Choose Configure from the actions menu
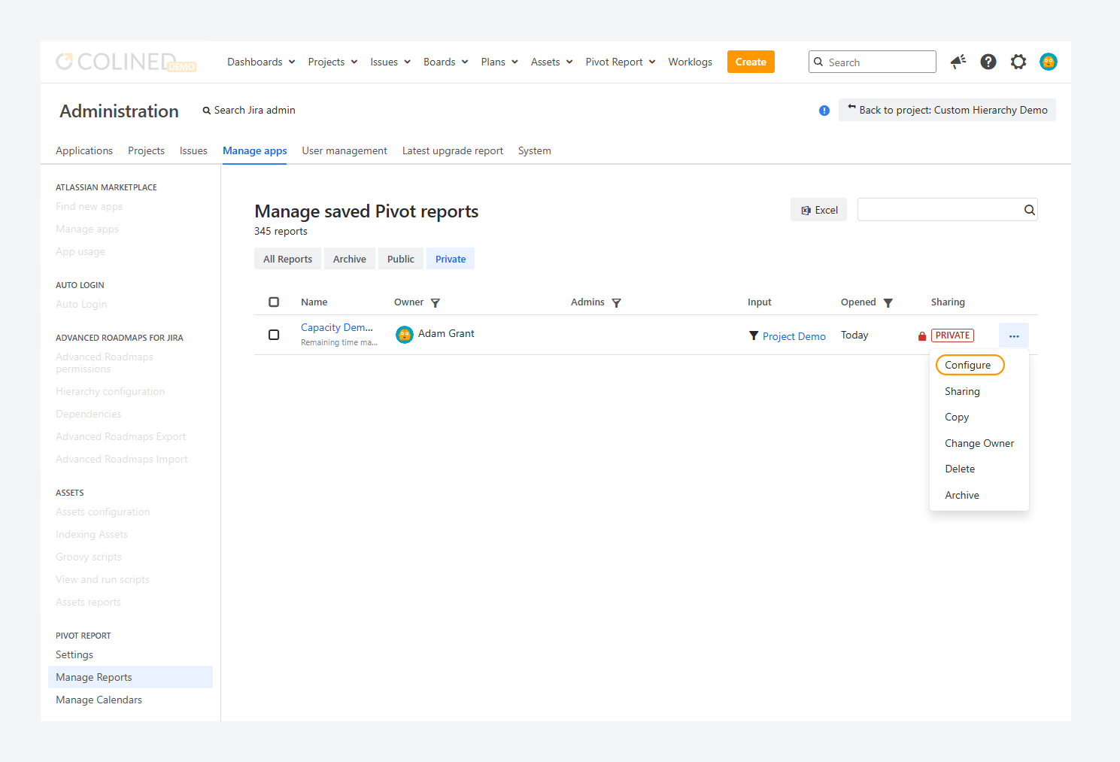 click(970, 365)
